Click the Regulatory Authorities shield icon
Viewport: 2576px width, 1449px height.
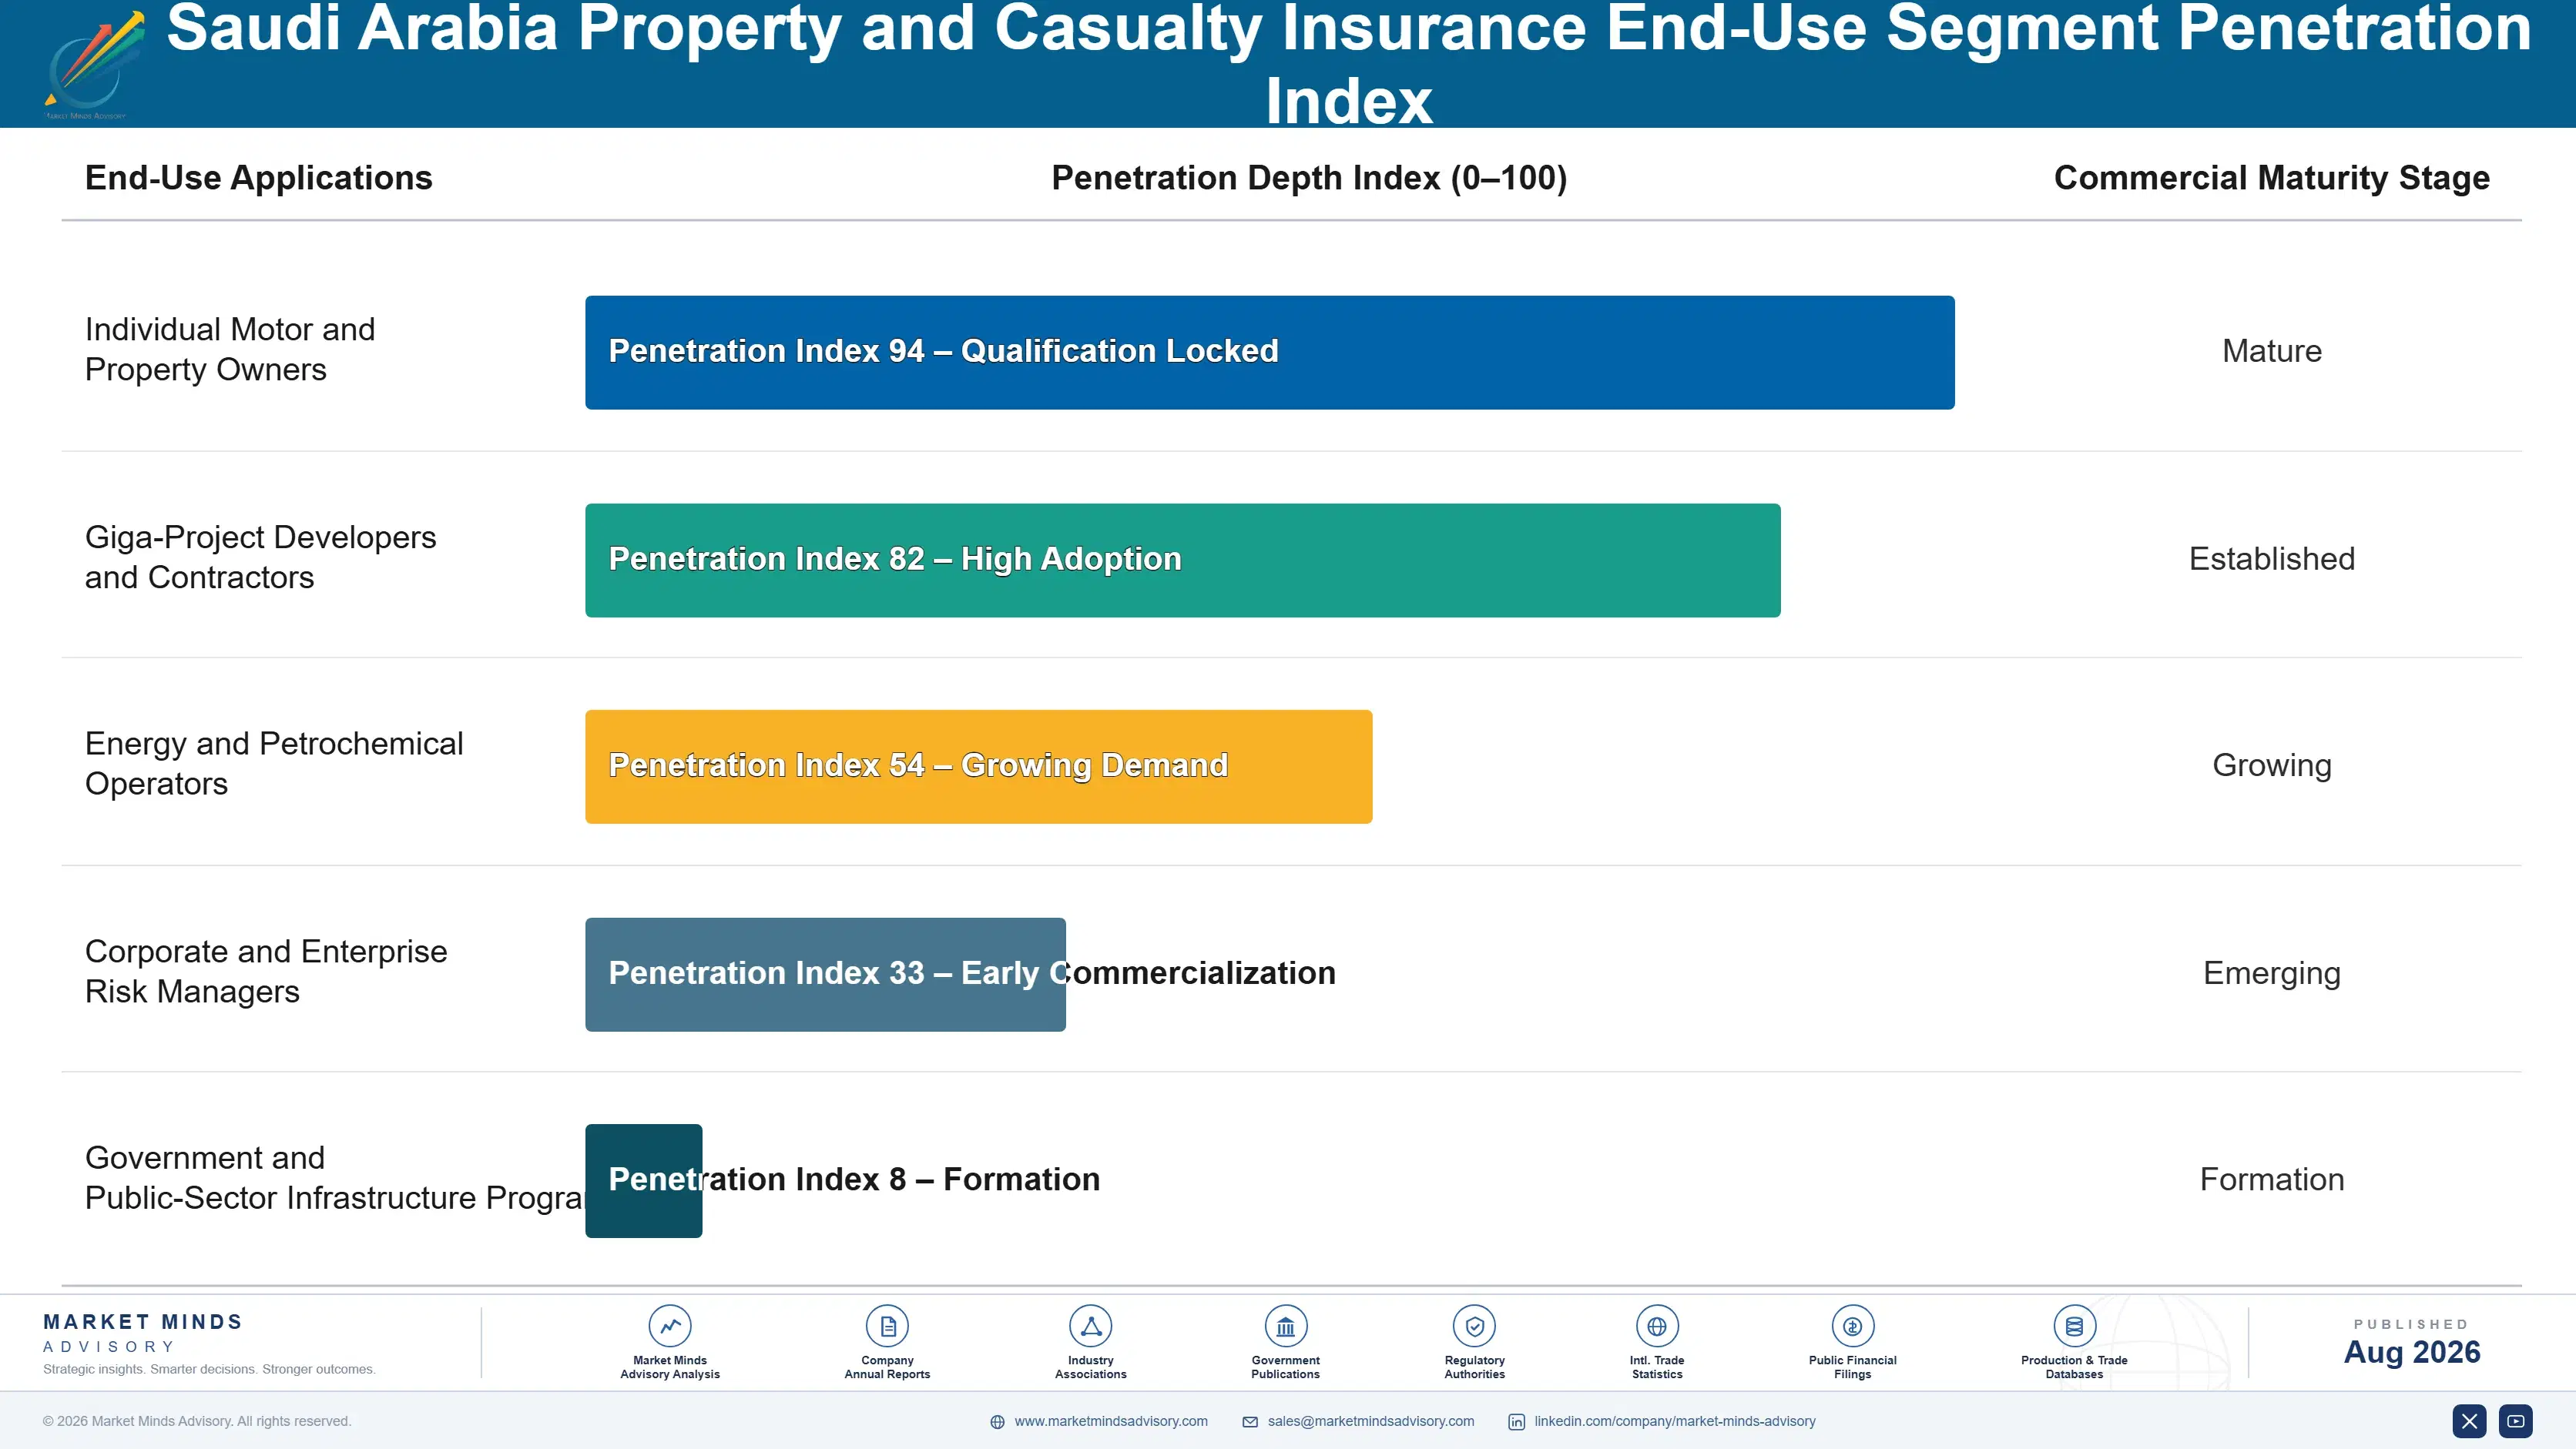click(x=1474, y=1326)
